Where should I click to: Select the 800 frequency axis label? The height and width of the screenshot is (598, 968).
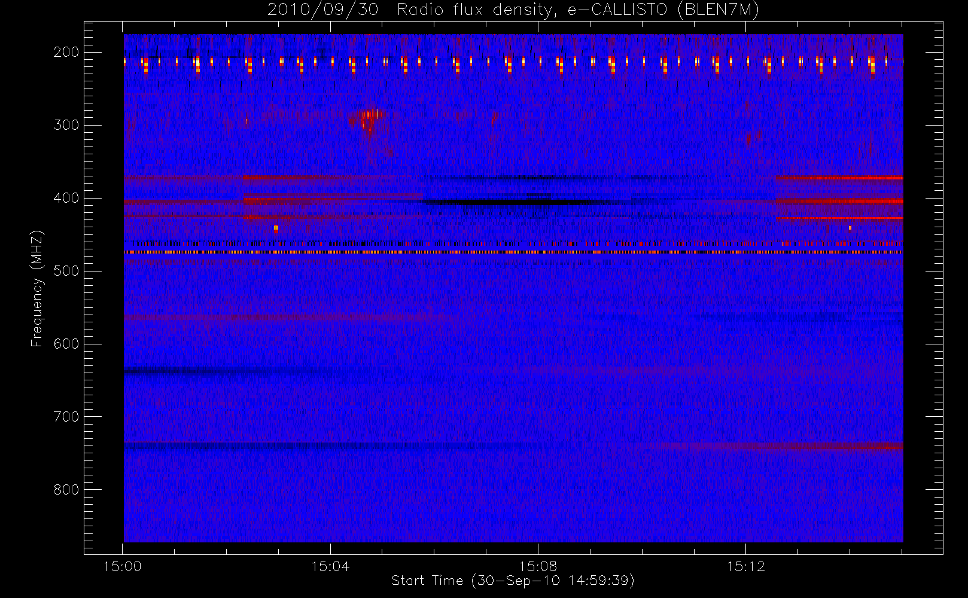[x=66, y=490]
